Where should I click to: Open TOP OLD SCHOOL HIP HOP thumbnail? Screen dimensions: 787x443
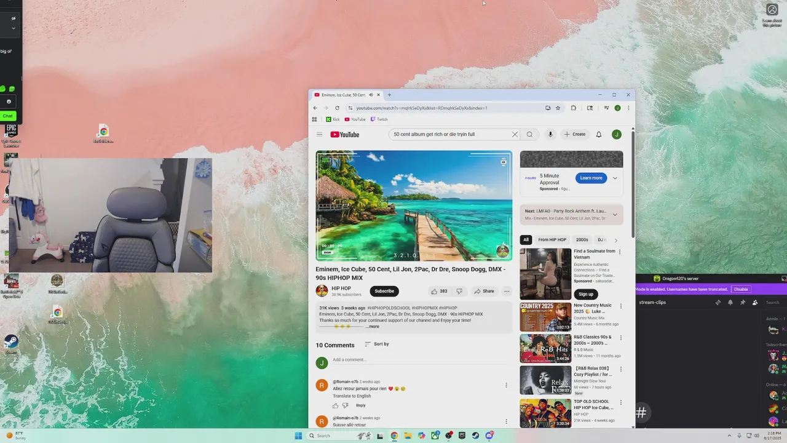[x=545, y=413]
